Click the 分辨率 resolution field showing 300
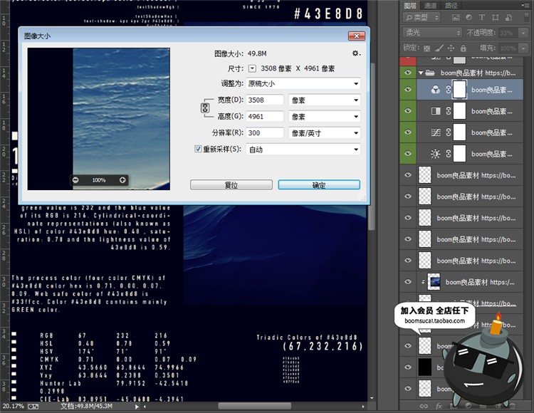The height and width of the screenshot is (413, 534). [265, 132]
